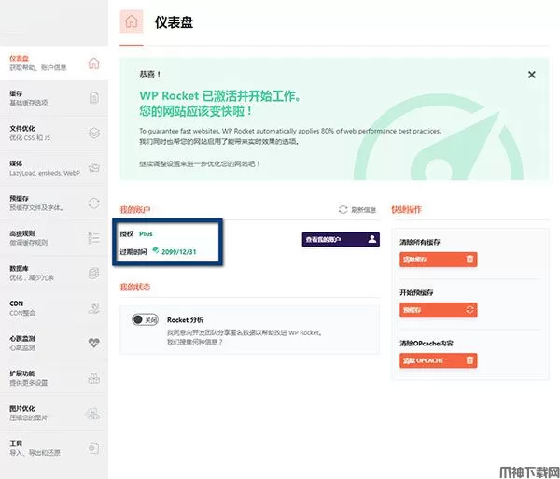
Task: Toggle the Rocket 分析 switch
Action: point(145,319)
